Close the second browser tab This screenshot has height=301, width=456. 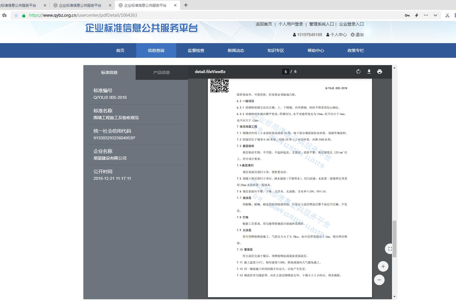(x=110, y=5)
